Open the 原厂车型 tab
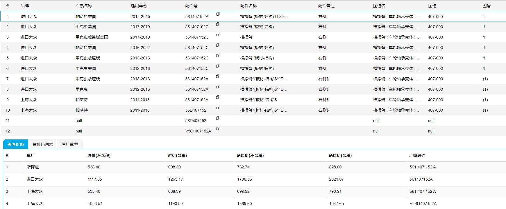 click(x=70, y=144)
